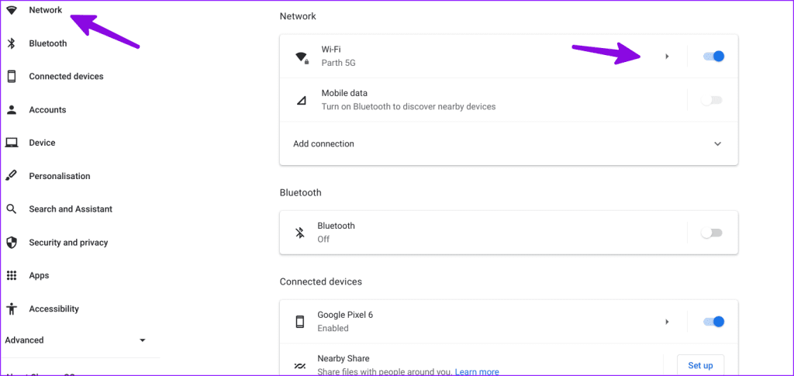794x376 pixels.
Task: Select the Connected devices phone icon in the sidebar
Action: coord(12,77)
